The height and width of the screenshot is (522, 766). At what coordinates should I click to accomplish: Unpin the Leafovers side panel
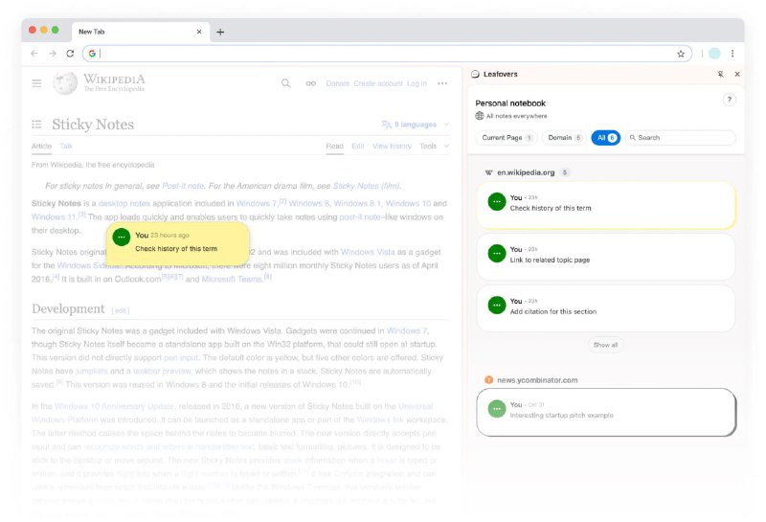pos(720,75)
